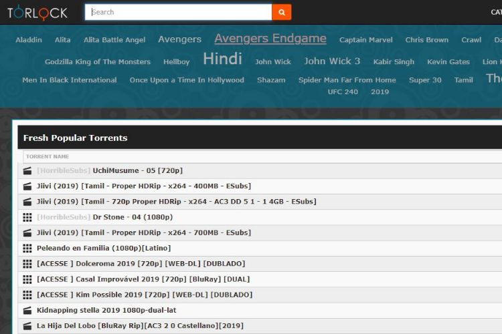502x334 pixels.
Task: Open Spider Man Far From Home tag
Action: click(x=347, y=80)
